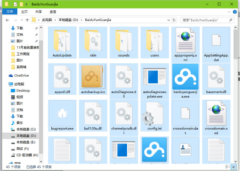This screenshot has width=240, height=171.
Task: Open 系统城 quick access folder
Action: click(19, 67)
